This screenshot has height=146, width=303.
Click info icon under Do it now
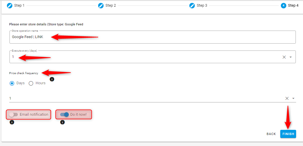pos(62,122)
